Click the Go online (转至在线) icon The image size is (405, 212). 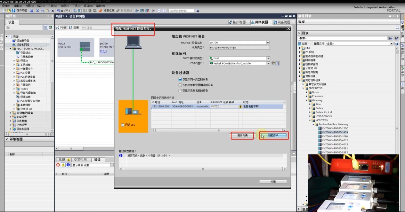(x=100, y=11)
